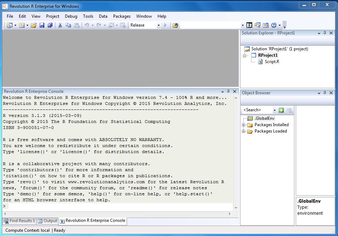The width and height of the screenshot is (338, 236).
Task: Open console panel window position dropdown
Action: [222, 92]
